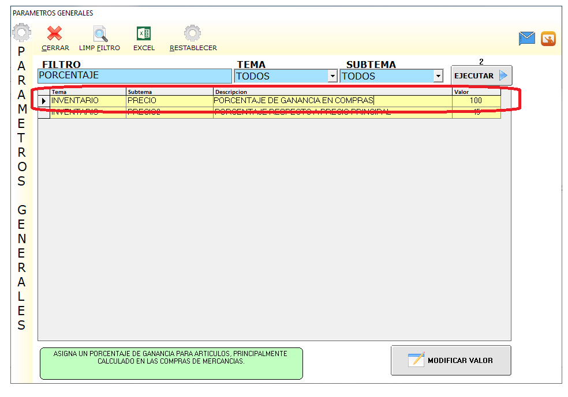Click the Restablecer gear icon
568x397 pixels.
click(193, 34)
